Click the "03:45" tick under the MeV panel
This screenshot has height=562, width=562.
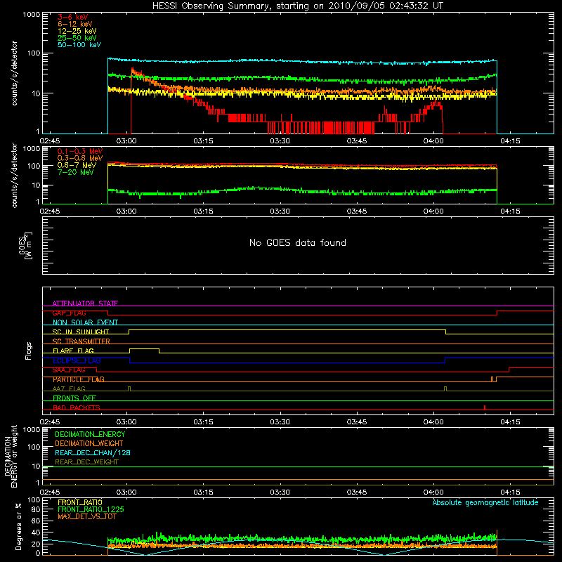tap(357, 211)
